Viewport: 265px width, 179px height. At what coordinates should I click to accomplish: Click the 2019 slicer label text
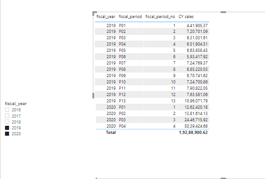(16, 128)
